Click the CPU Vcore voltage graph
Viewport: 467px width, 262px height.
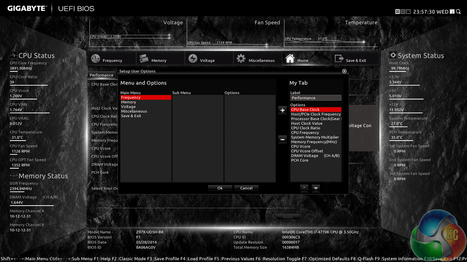tap(136, 33)
